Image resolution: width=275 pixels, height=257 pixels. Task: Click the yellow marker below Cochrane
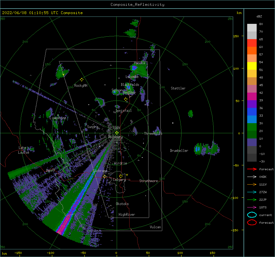[x=105, y=177]
